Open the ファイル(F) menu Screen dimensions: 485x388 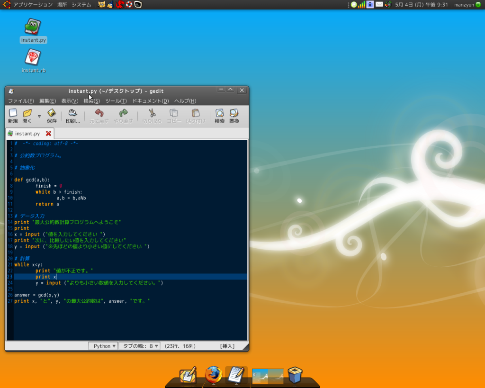click(21, 101)
